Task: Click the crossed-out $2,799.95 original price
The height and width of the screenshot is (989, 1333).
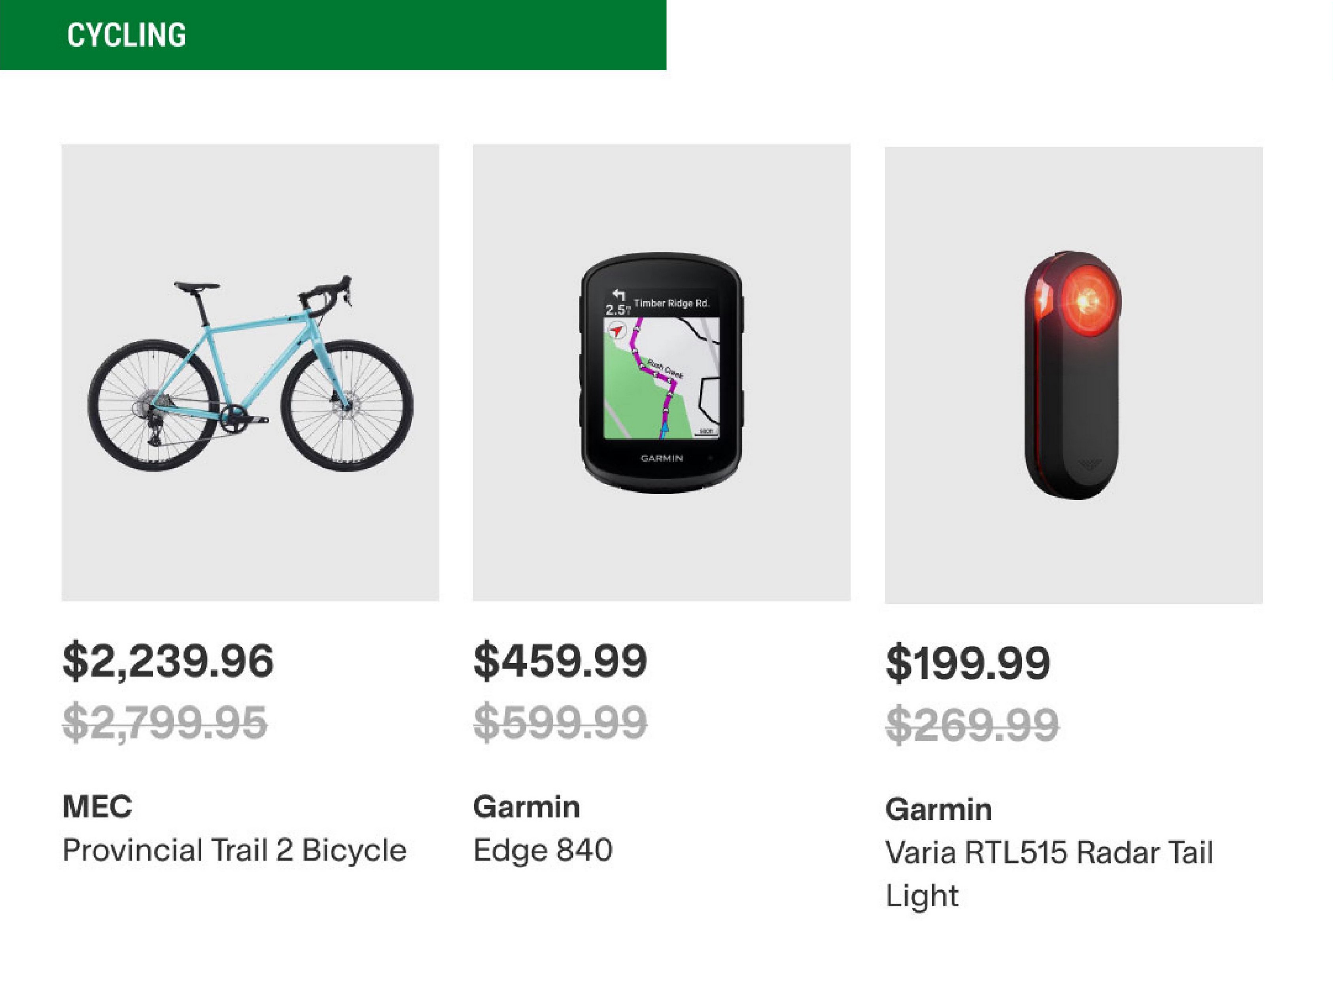Action: (164, 723)
